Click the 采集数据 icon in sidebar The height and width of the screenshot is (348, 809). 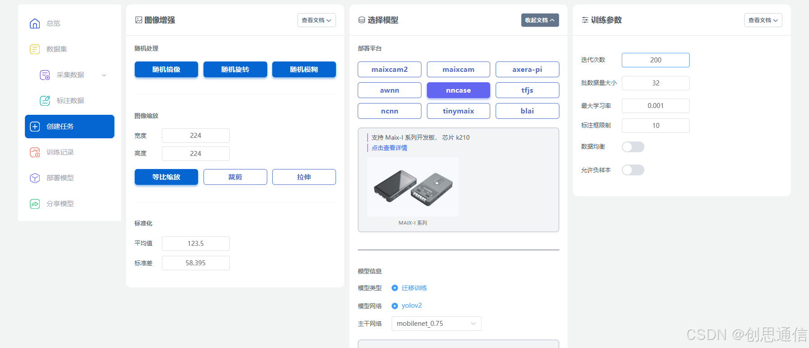click(x=45, y=75)
